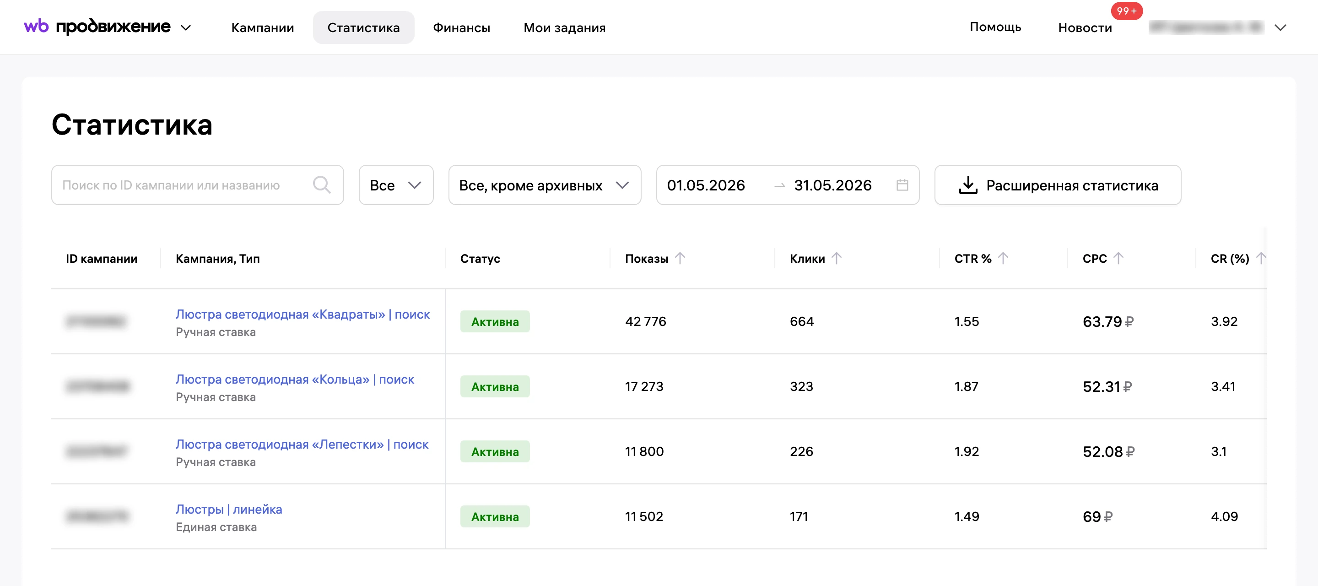Click the start date 01.05.2026
The image size is (1318, 586).
[x=706, y=185]
